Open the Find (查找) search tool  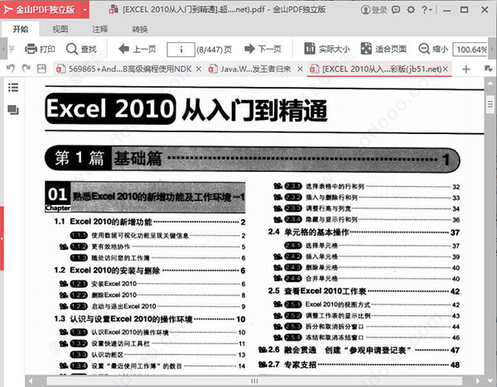click(81, 49)
